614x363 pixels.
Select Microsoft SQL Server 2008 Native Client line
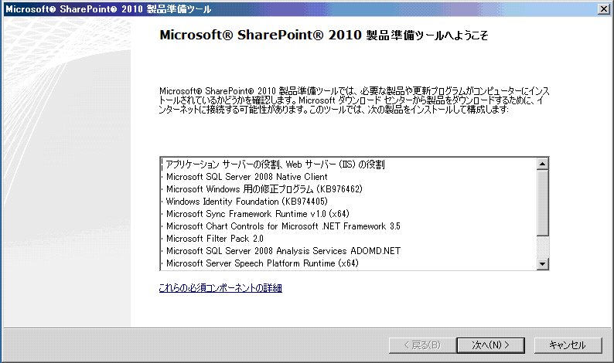coord(247,177)
